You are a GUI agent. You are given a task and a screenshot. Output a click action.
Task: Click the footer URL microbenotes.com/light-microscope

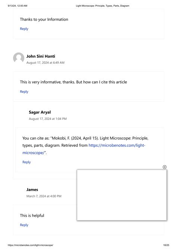click(x=31, y=245)
